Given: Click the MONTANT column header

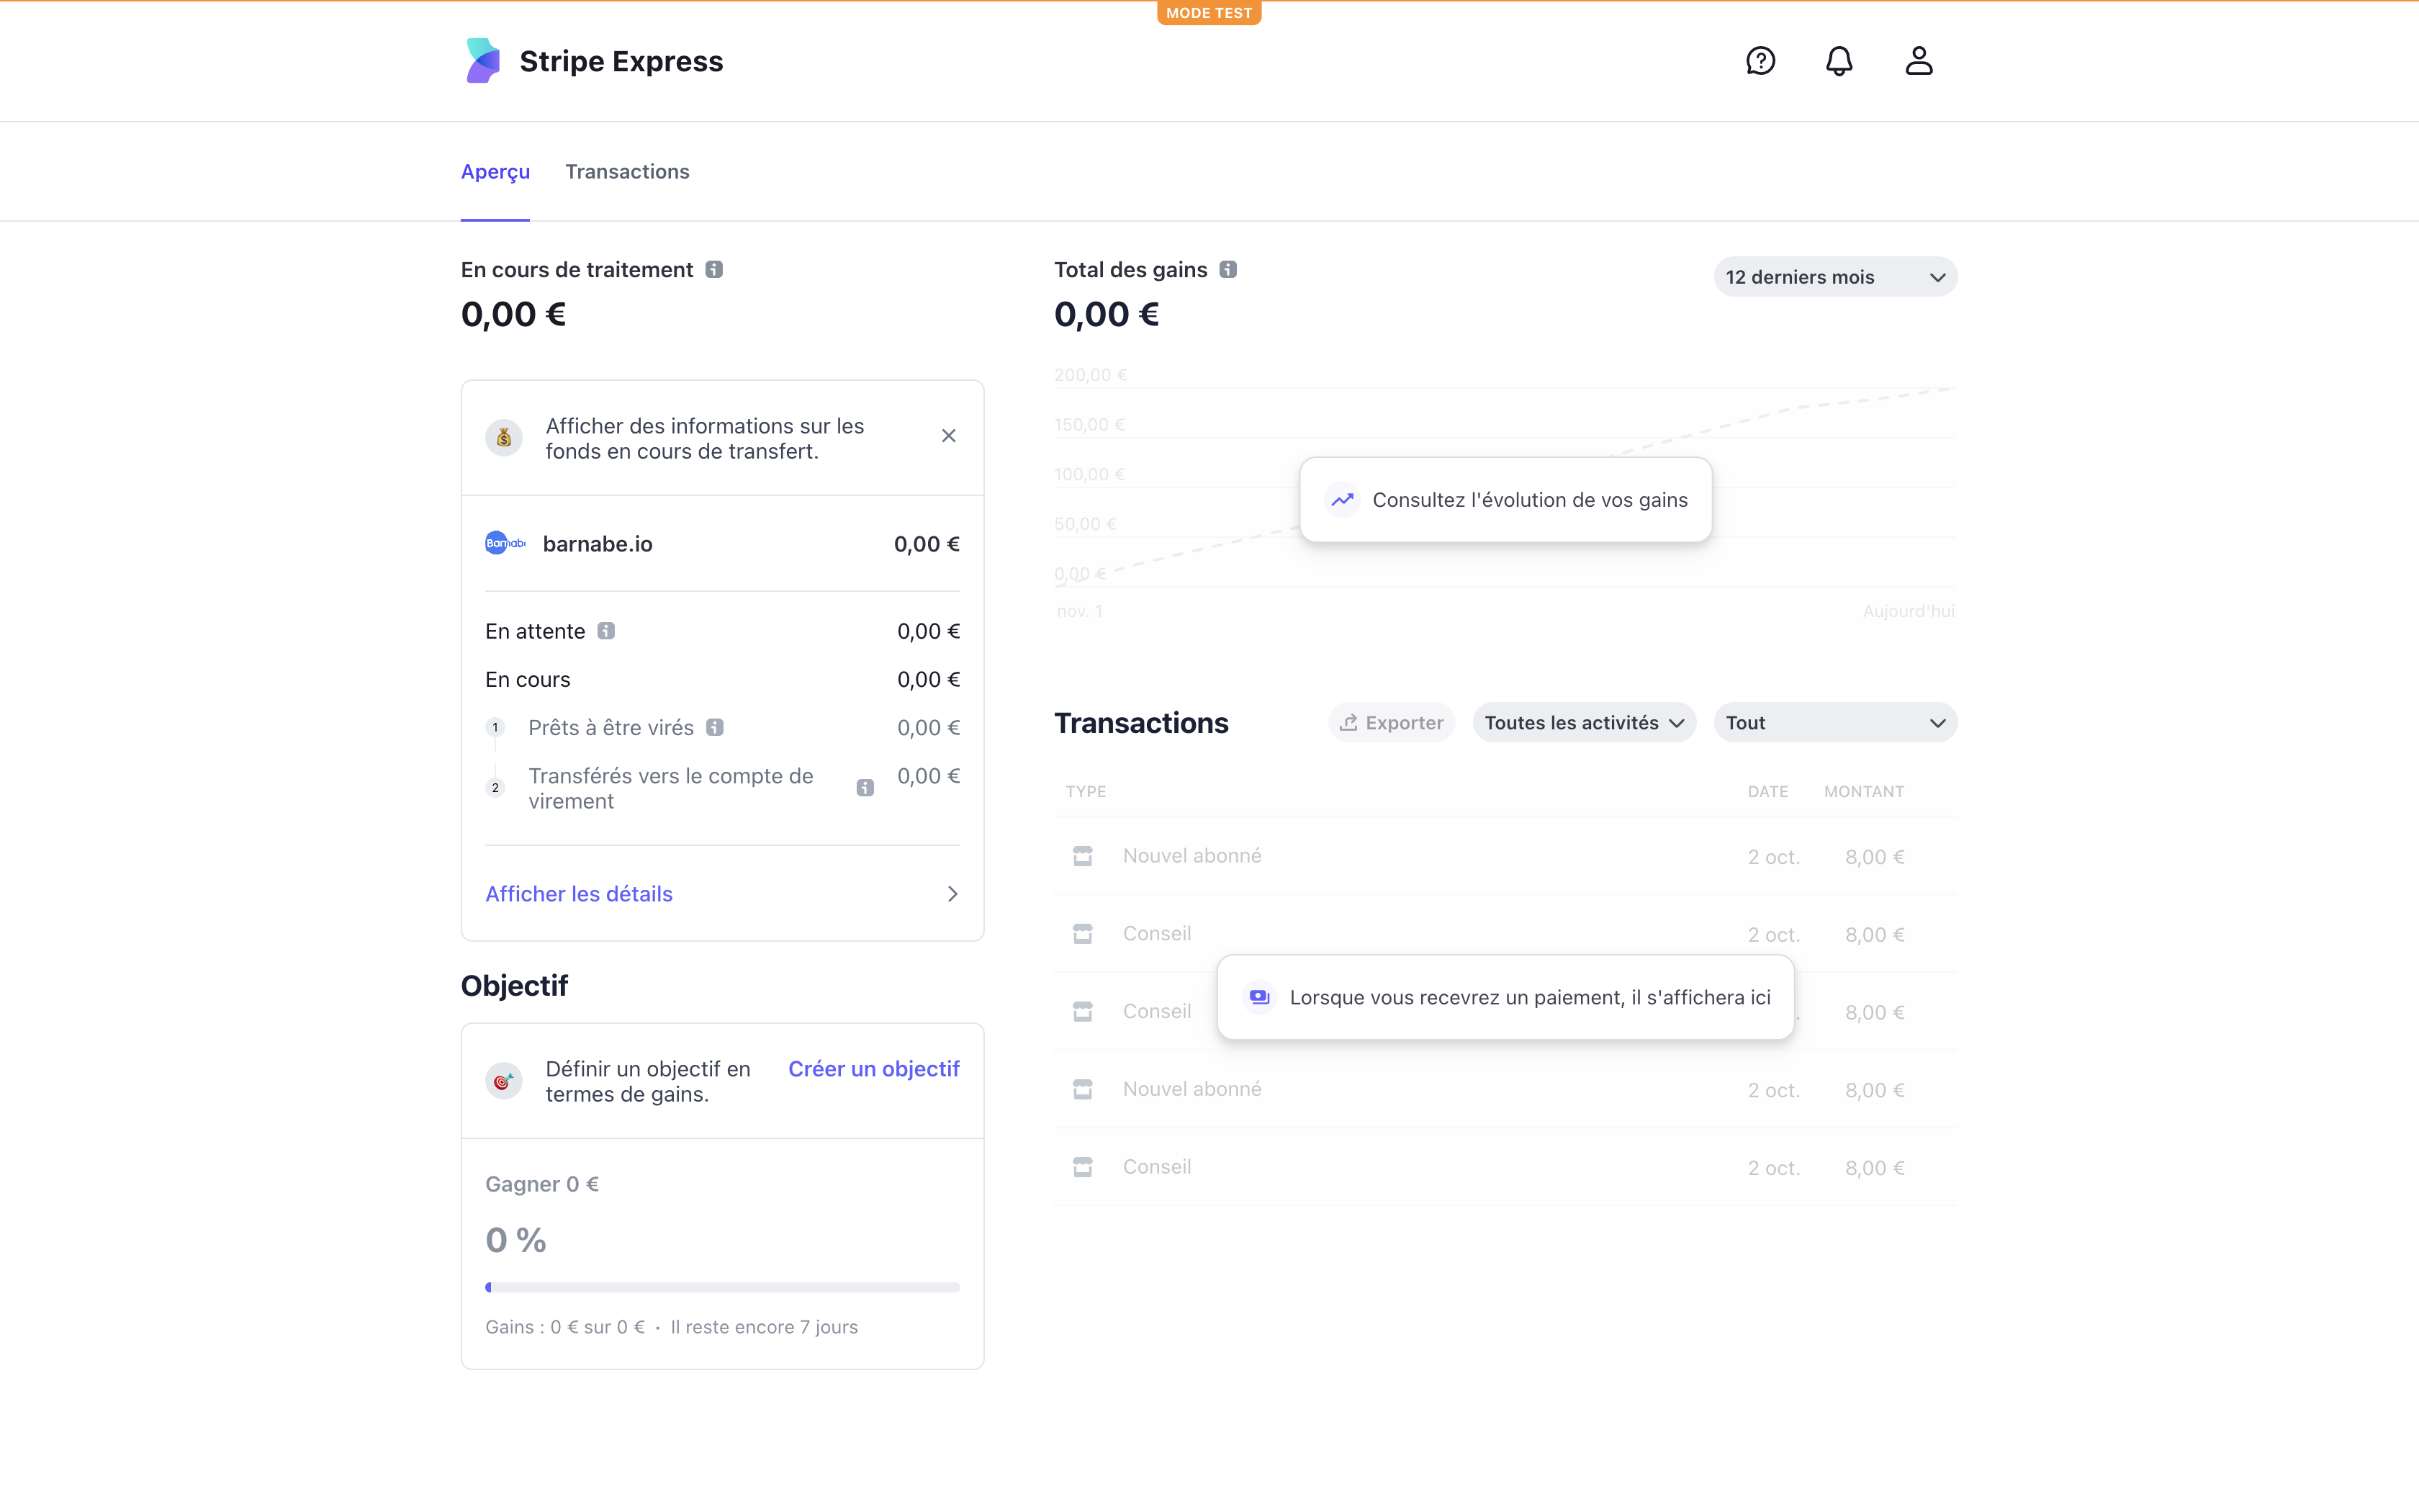Looking at the screenshot, I should [x=1863, y=791].
